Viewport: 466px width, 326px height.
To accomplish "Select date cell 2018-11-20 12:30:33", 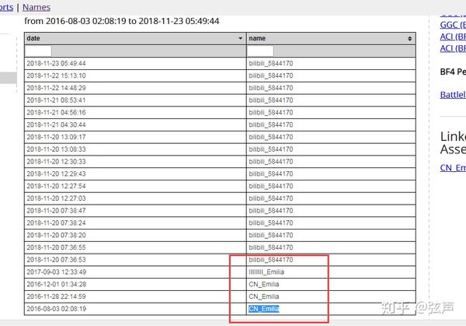I will click(x=135, y=161).
